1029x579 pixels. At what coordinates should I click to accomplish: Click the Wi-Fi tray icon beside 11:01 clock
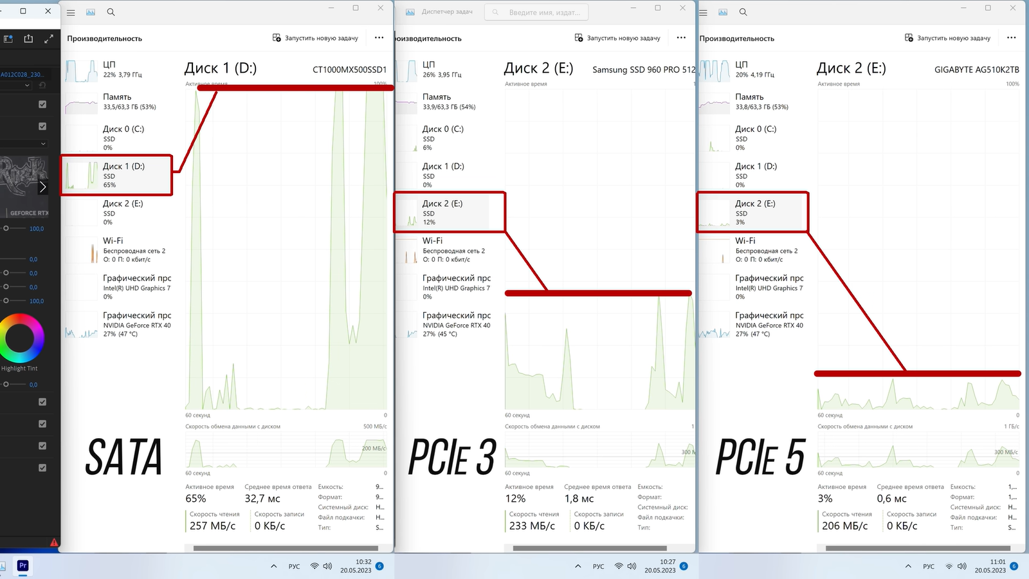pyautogui.click(x=949, y=566)
